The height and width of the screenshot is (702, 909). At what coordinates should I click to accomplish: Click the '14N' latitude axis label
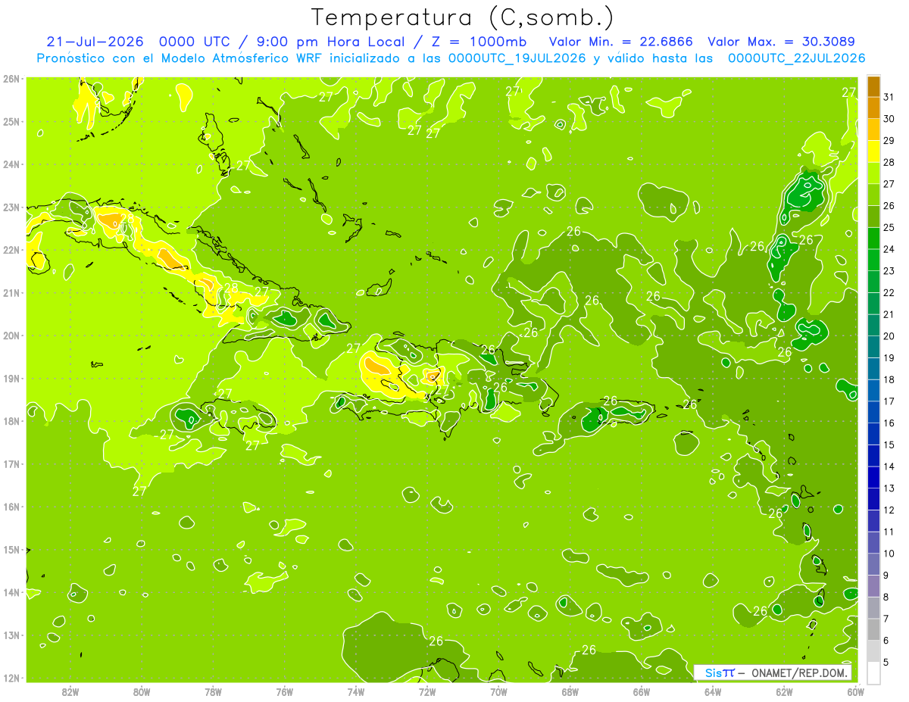pyautogui.click(x=11, y=592)
